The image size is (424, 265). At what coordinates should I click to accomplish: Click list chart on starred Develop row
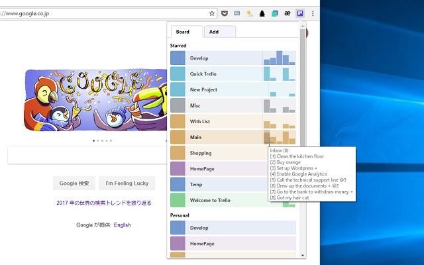[x=279, y=58]
